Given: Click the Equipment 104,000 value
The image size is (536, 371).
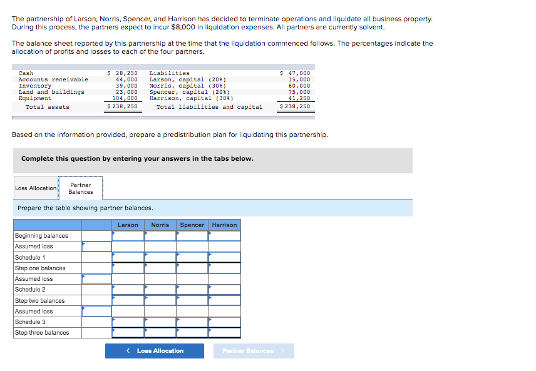Looking at the screenshot, I should pyautogui.click(x=125, y=98).
